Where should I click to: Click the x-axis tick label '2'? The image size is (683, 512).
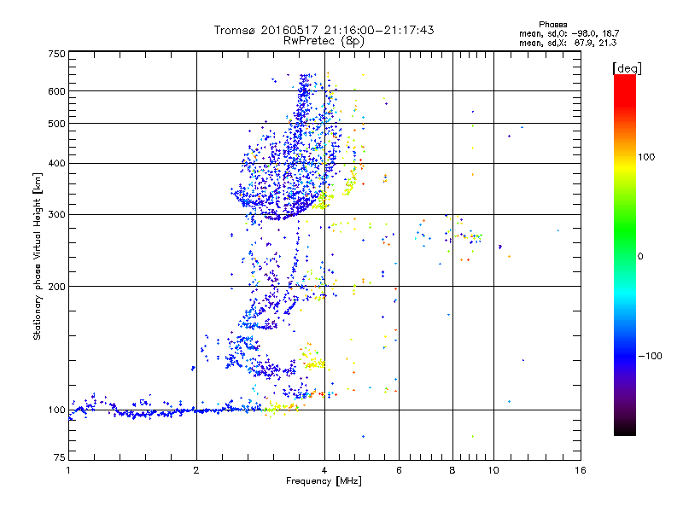click(196, 470)
